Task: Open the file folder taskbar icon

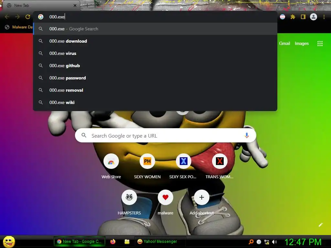Action: (x=127, y=242)
